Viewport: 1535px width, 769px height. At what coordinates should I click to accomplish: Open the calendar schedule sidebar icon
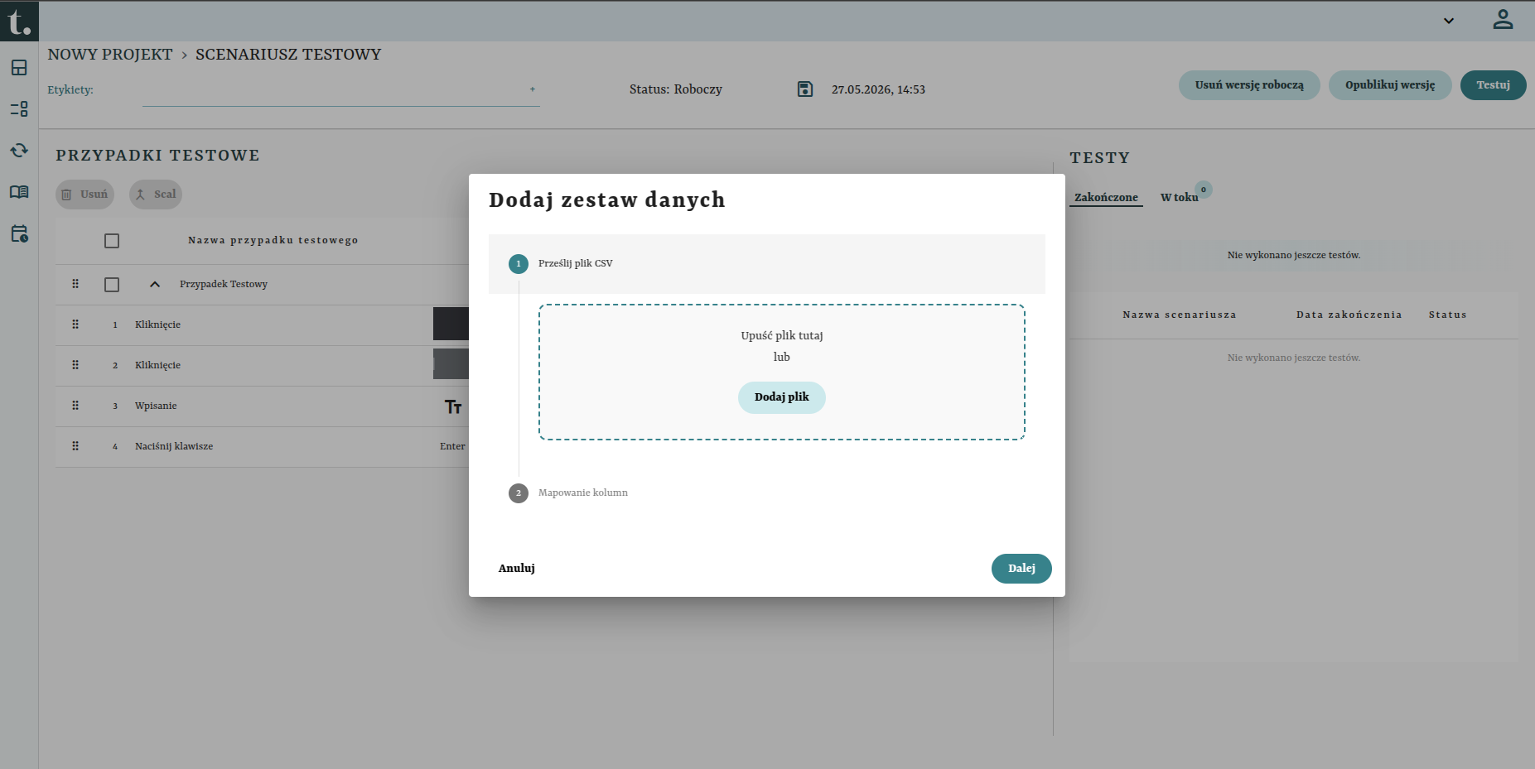tap(19, 233)
